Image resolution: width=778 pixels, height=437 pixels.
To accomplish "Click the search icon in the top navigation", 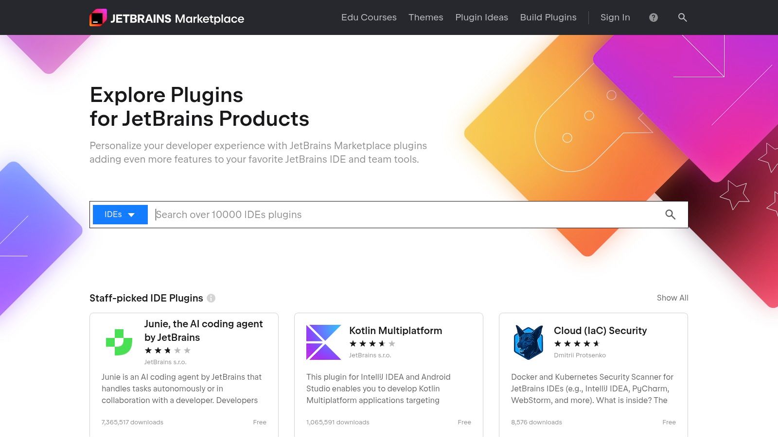I will (x=682, y=17).
